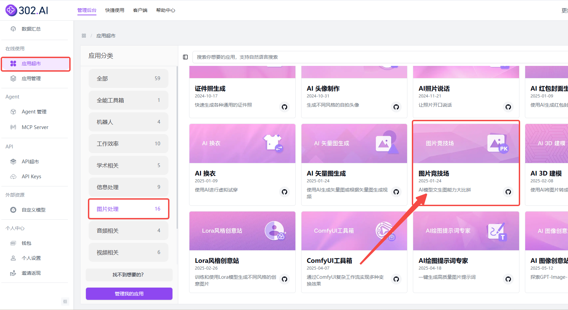Open GitHub link on 证件照生成 card
This screenshot has height=310, width=568.
285,107
